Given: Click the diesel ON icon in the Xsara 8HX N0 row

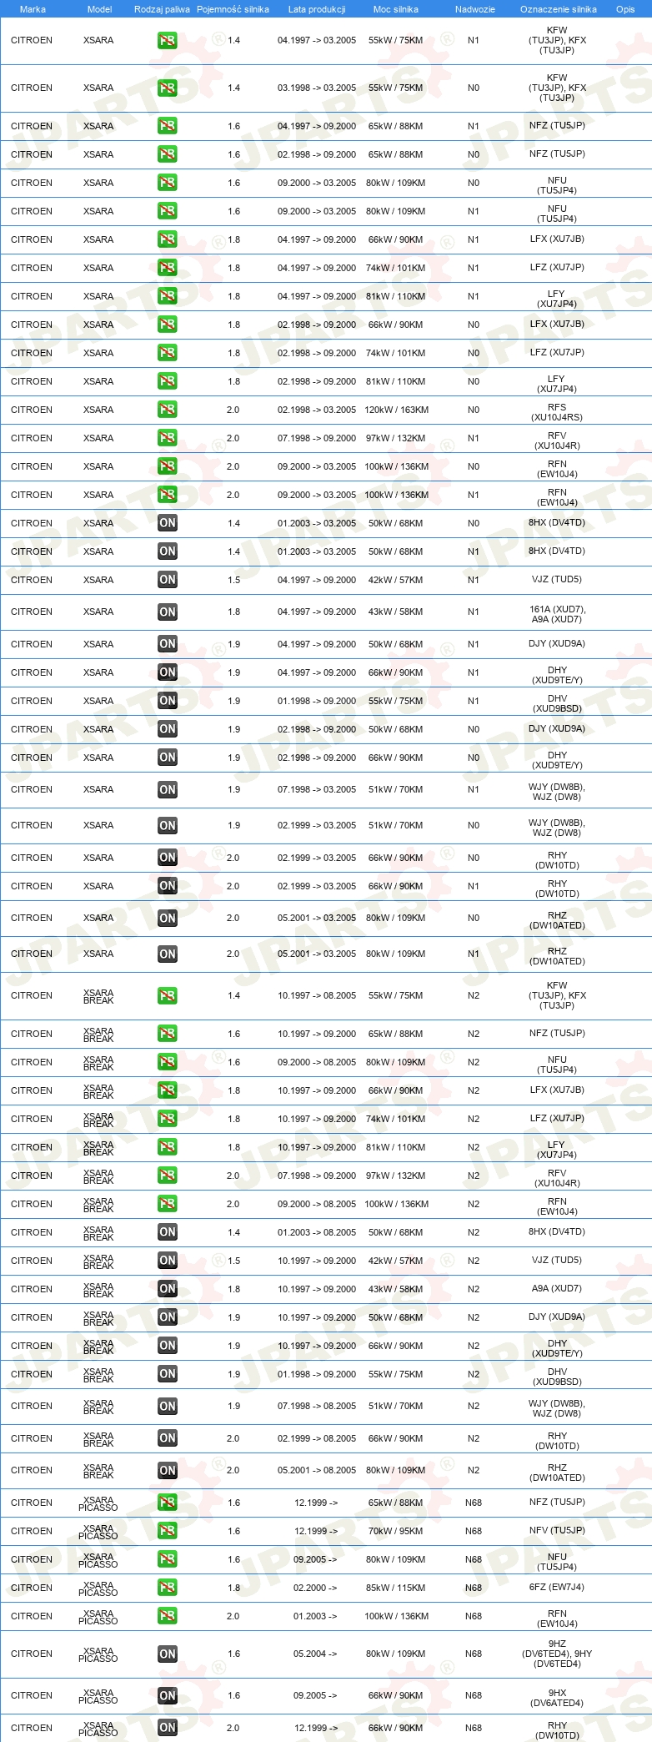Looking at the screenshot, I should (x=168, y=523).
